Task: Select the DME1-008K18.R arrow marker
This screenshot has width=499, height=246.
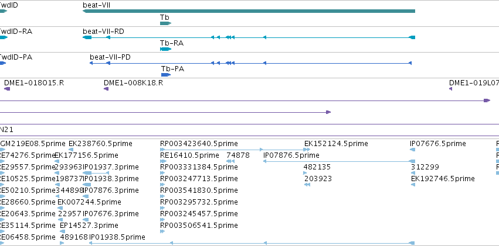Action: pyautogui.click(x=106, y=89)
